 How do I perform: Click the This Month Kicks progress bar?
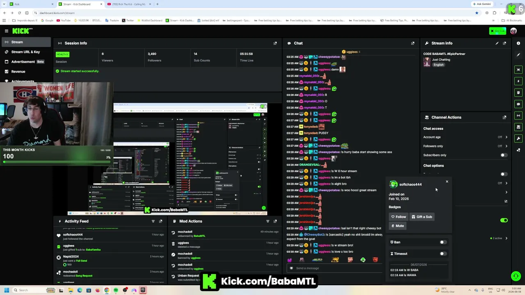click(x=57, y=162)
